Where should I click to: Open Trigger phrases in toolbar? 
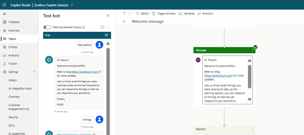click(x=163, y=13)
